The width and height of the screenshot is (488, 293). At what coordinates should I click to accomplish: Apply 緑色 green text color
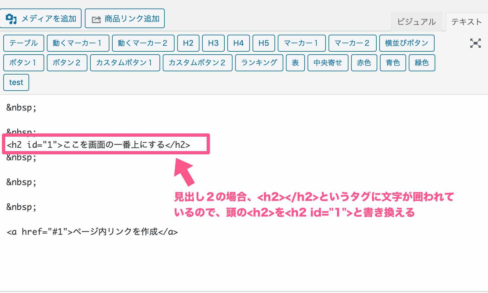tap(422, 63)
